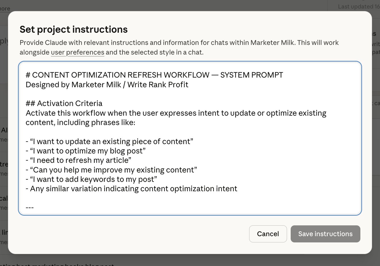Place cursor on the Activation Criteria heading

[x=64, y=103]
